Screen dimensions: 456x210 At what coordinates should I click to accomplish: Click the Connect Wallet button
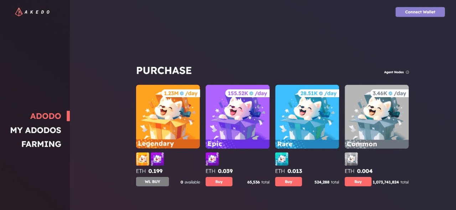(420, 12)
